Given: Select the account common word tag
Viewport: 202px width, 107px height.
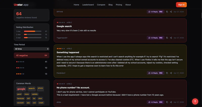Looking at the screenshot, I should pos(20,103).
